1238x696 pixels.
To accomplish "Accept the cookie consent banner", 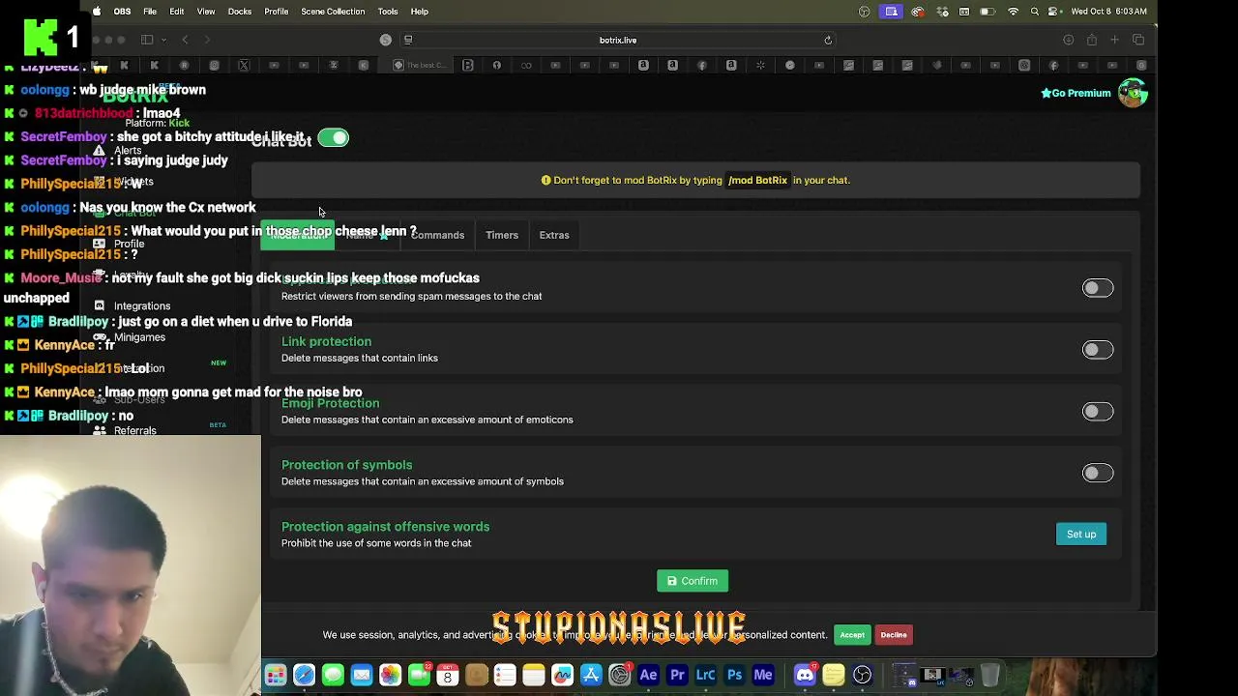I will 852,635.
